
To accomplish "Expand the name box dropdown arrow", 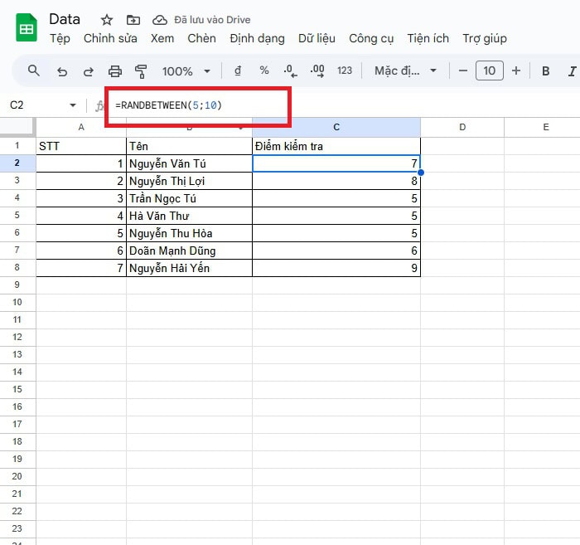I will click(73, 105).
